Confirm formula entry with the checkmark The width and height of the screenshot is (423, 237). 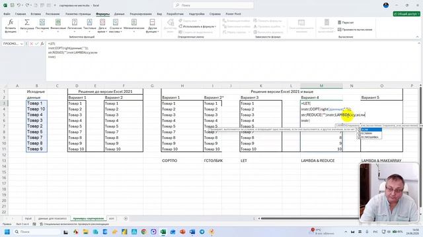pos(37,43)
